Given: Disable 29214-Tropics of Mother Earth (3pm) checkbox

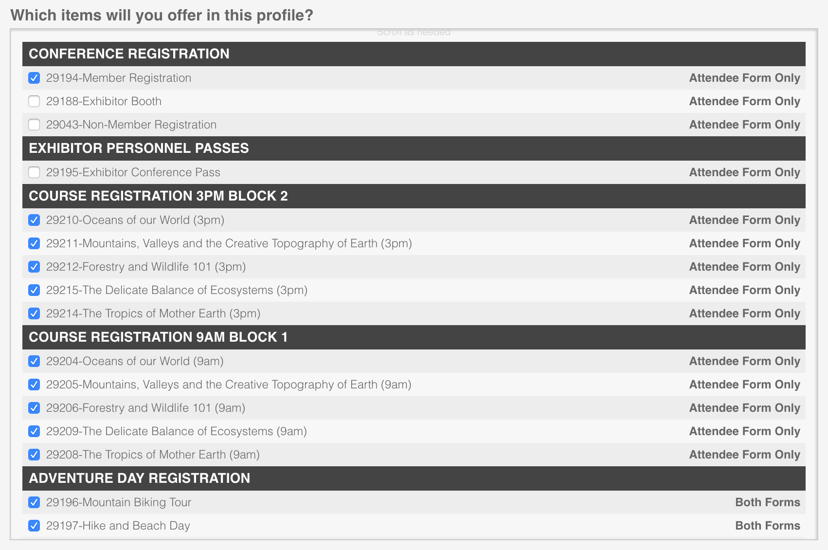Looking at the screenshot, I should (x=34, y=313).
